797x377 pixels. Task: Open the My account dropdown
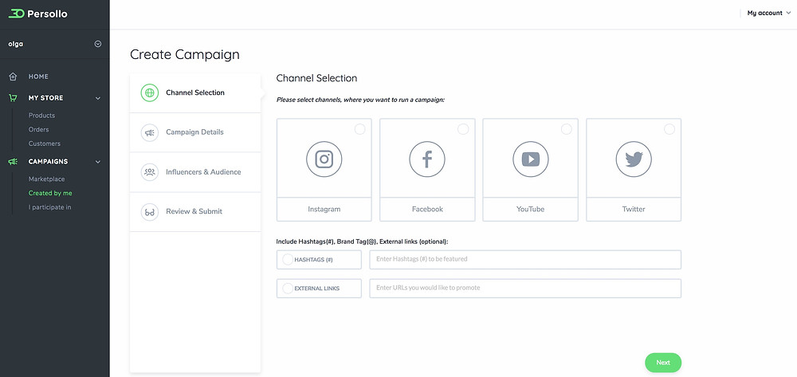tap(769, 14)
